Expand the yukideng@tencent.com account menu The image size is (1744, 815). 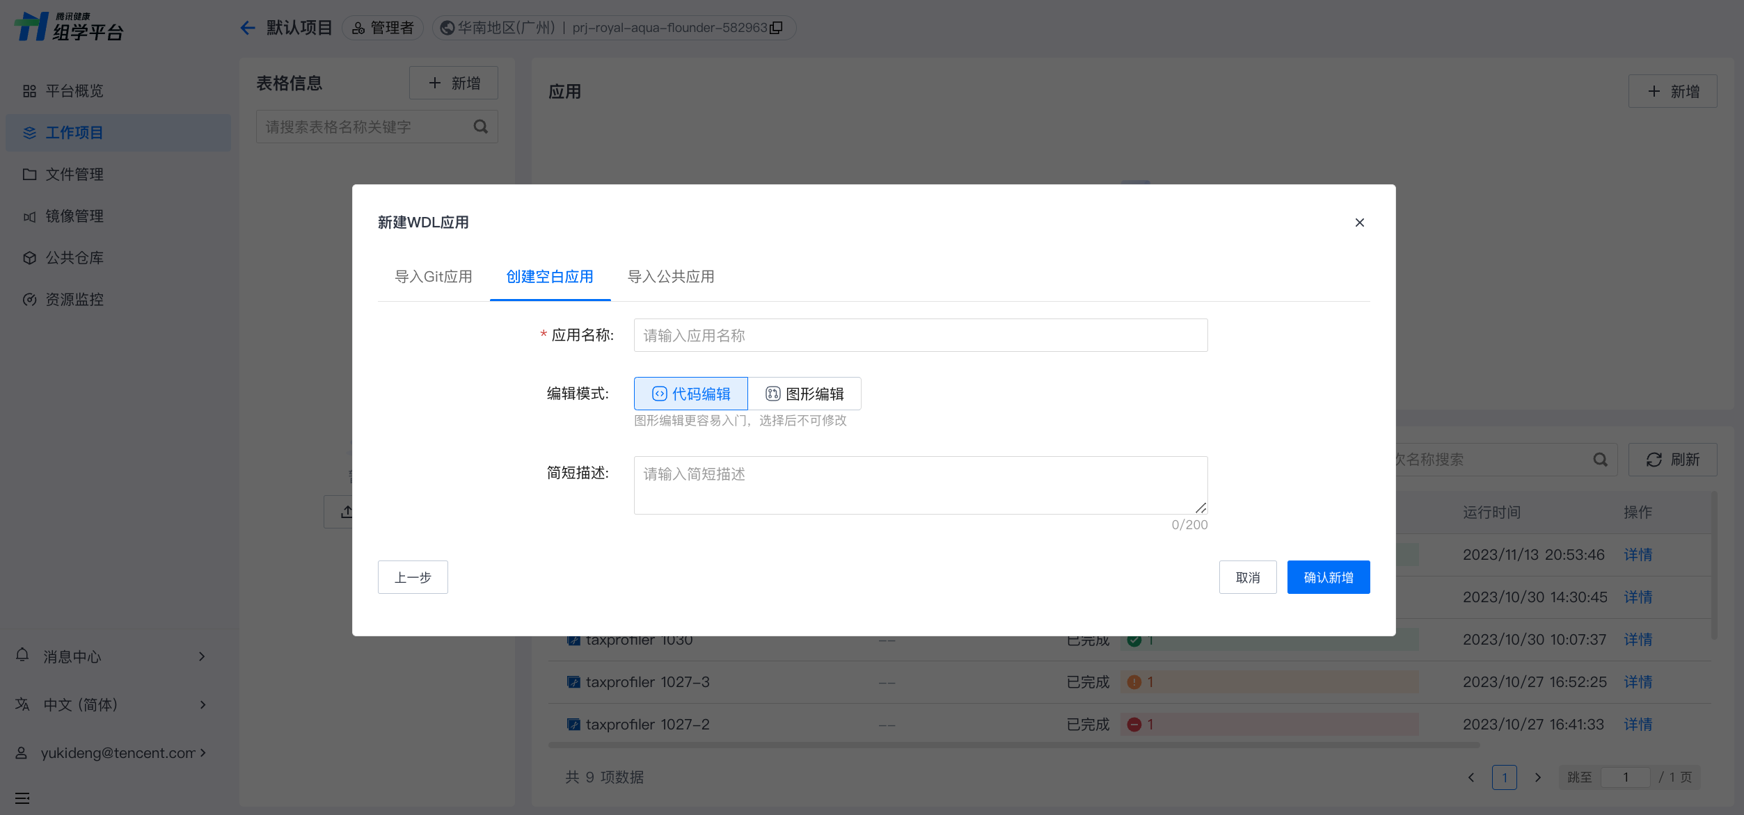203,752
